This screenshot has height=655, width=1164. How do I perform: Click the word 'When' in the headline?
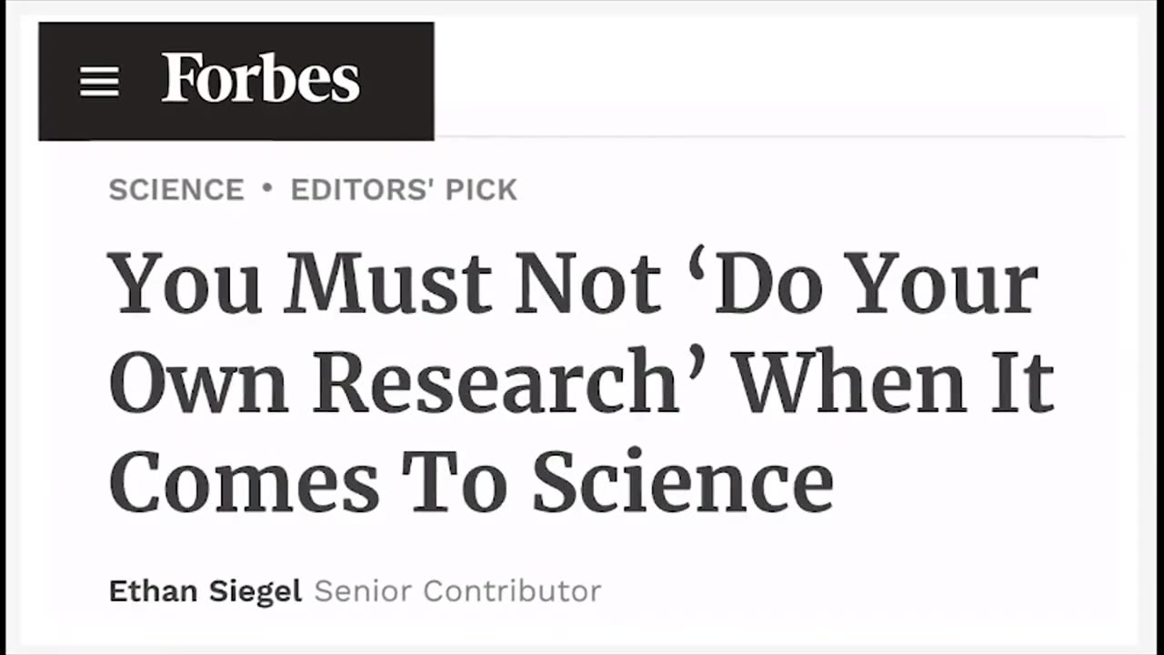(851, 380)
